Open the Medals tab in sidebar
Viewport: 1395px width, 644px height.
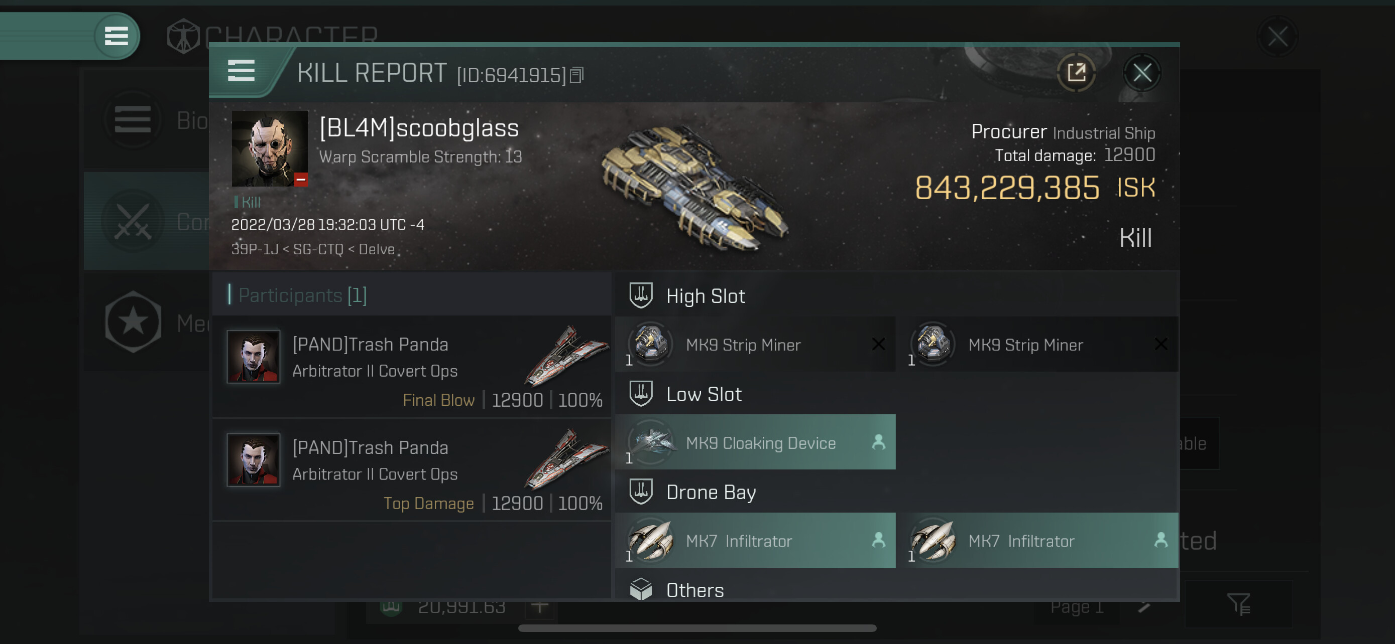[146, 323]
